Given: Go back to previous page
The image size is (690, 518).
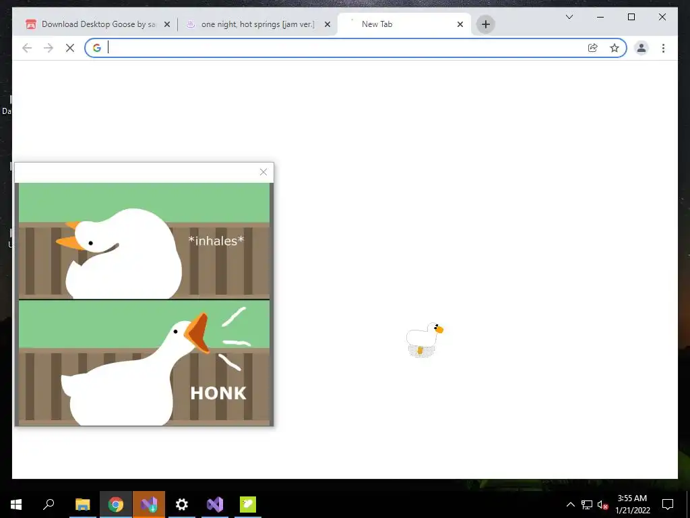Looking at the screenshot, I should (27, 48).
